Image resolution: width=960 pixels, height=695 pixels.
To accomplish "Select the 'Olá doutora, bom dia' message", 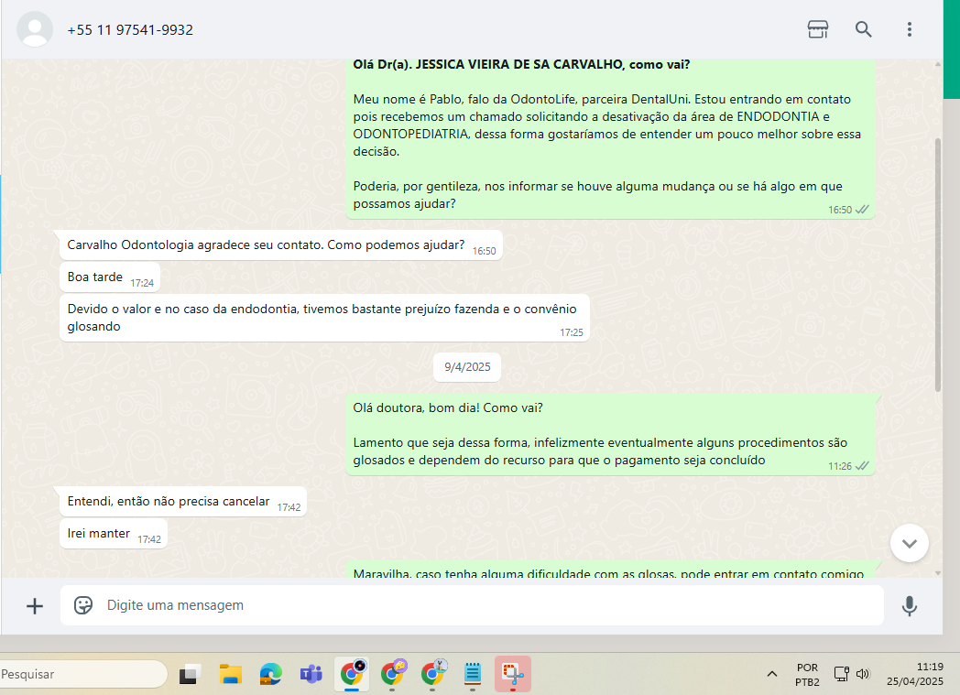I will point(610,434).
